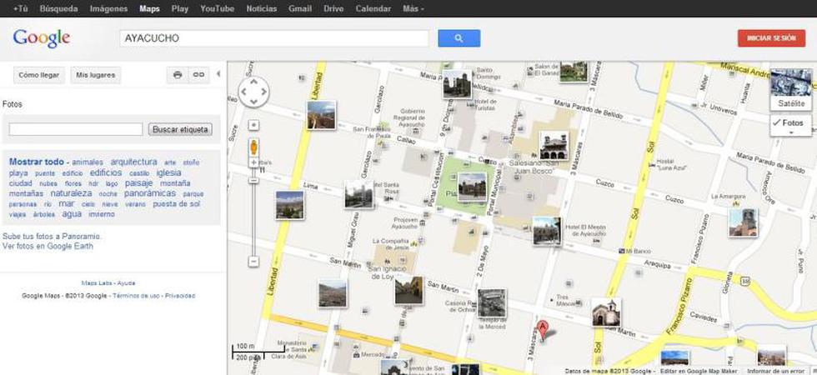Click the Cómo llegar button
The image size is (817, 375).
click(38, 75)
